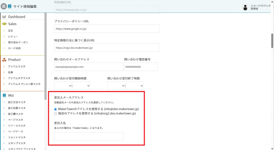
Task: Click the Product boxes icon
Action: click(4, 60)
